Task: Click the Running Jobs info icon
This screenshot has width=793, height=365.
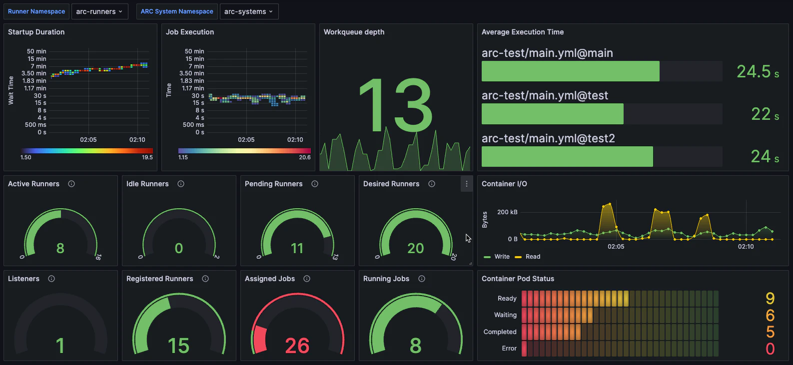Action: click(x=422, y=279)
